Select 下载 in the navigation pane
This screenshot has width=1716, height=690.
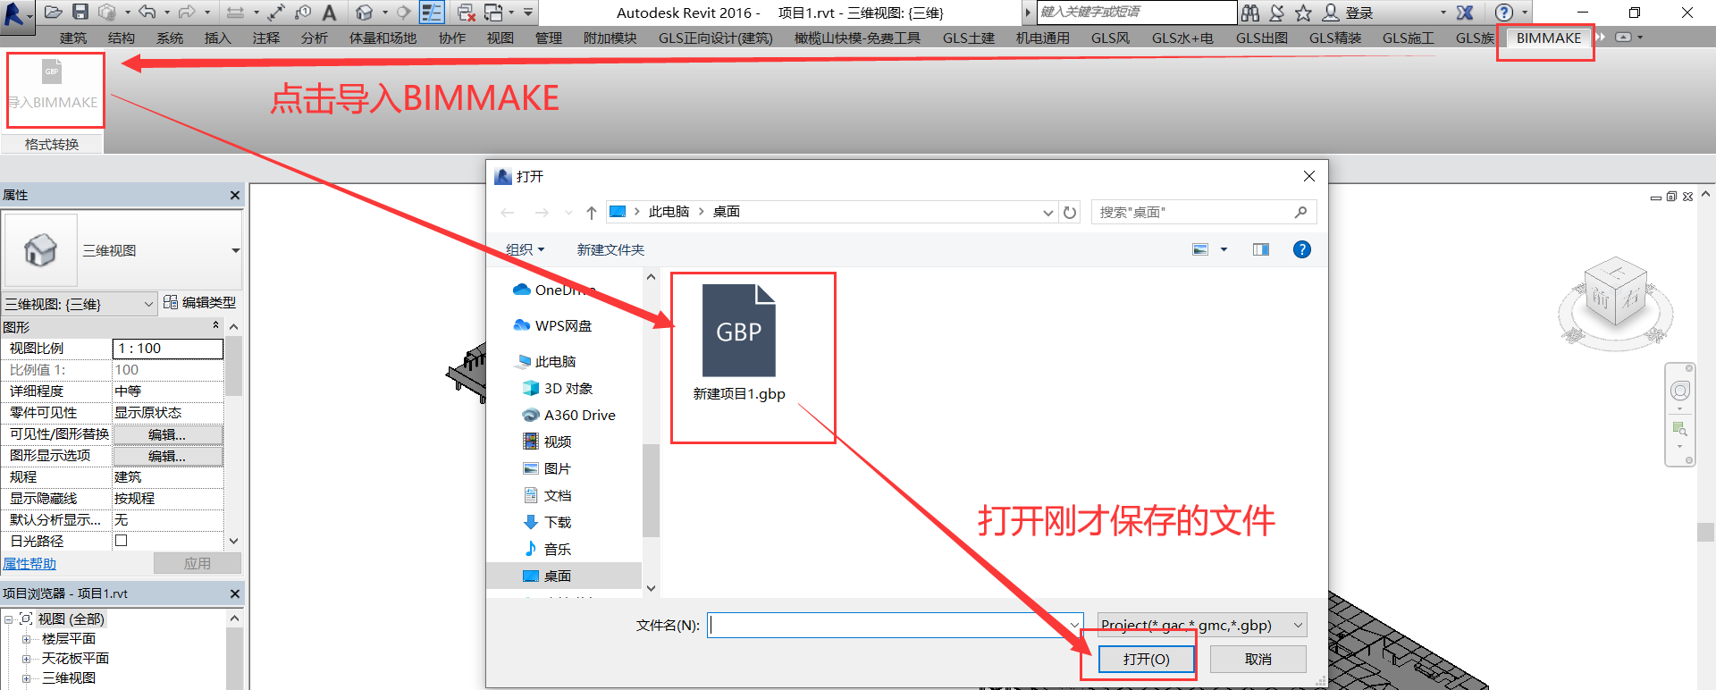click(x=558, y=522)
